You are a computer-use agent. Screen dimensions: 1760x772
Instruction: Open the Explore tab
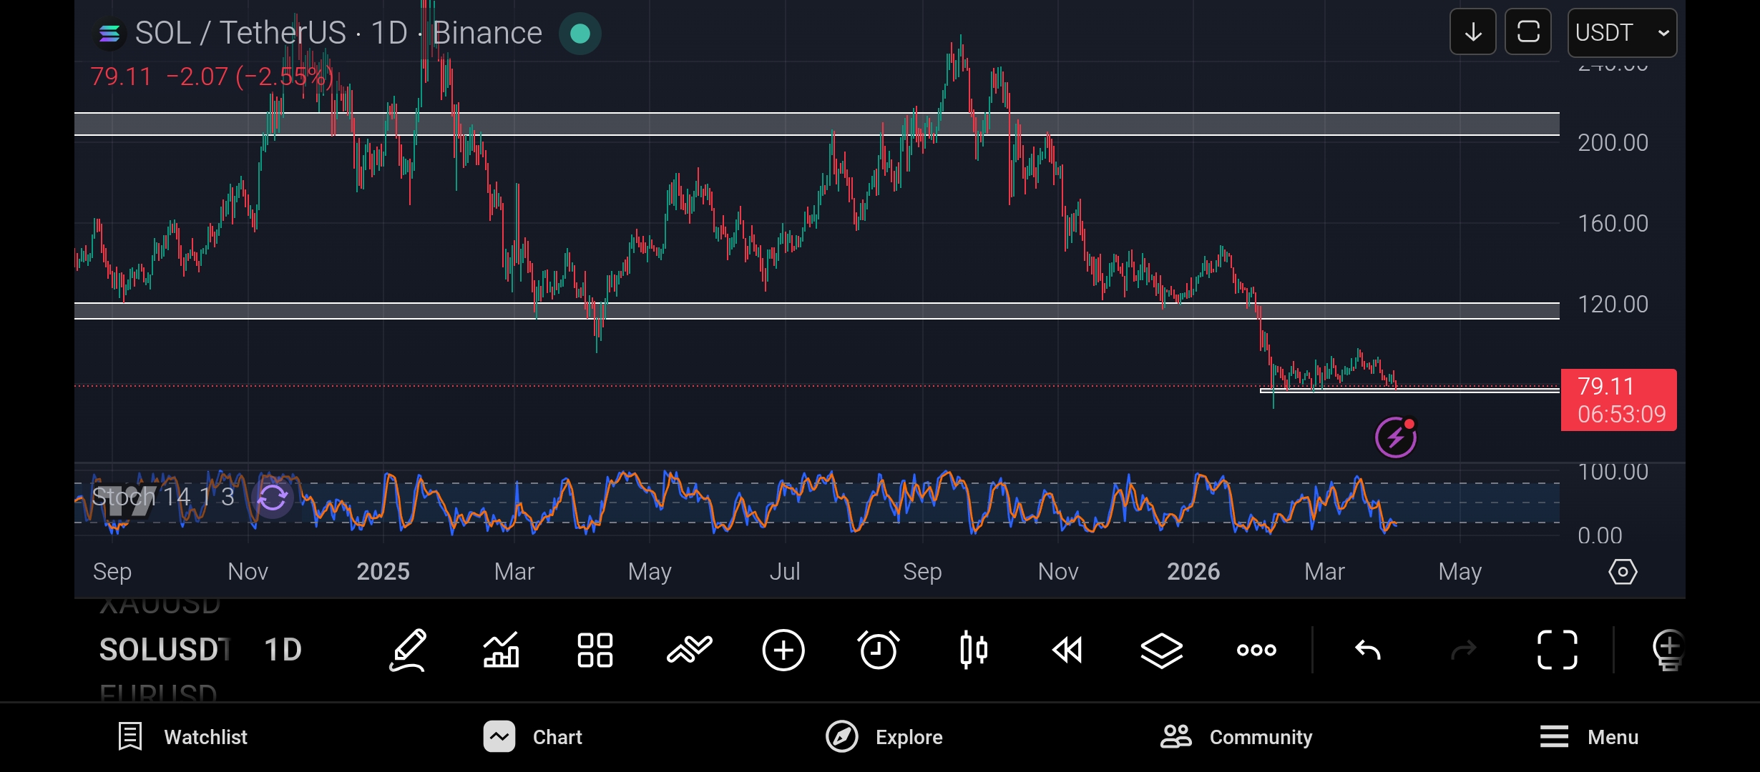click(884, 737)
